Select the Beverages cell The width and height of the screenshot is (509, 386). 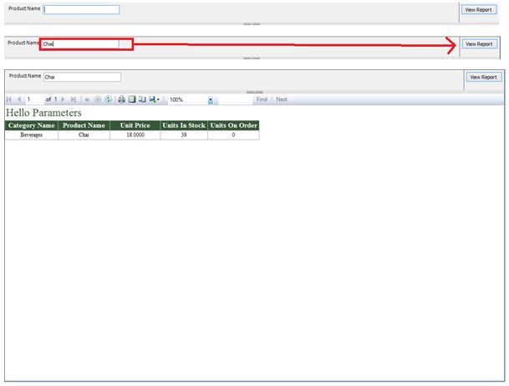tap(32, 135)
